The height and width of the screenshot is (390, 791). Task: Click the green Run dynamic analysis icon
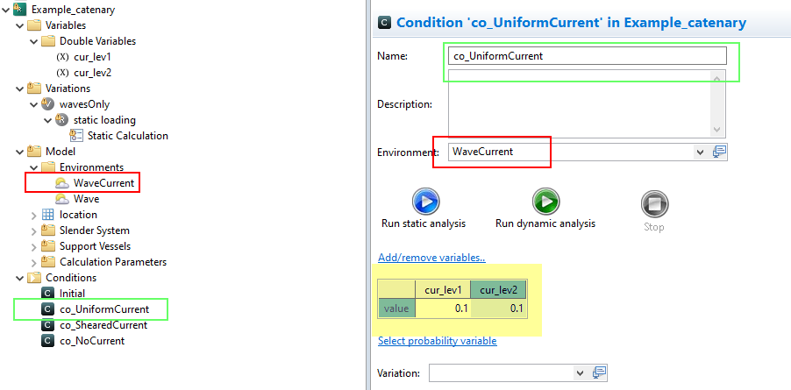545,202
